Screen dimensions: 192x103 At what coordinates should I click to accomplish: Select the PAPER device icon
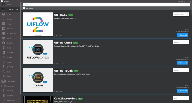[x=4, y=48]
